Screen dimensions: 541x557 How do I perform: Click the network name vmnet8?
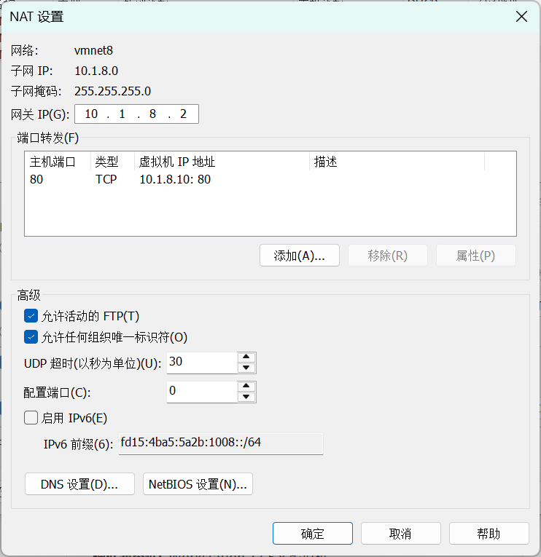coord(93,51)
